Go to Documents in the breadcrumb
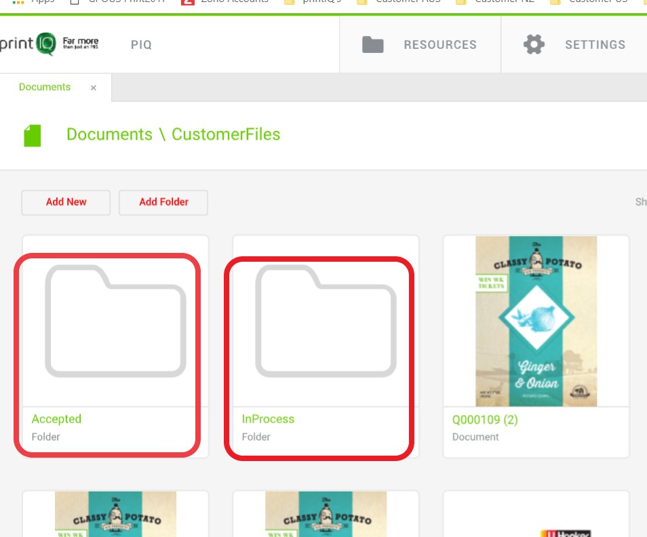647x537 pixels. (x=109, y=134)
